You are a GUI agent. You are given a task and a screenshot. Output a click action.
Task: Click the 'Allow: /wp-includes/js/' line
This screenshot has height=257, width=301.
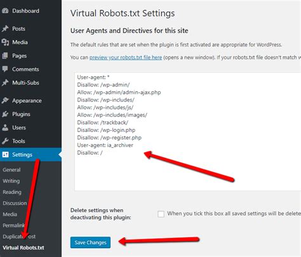[105, 107]
